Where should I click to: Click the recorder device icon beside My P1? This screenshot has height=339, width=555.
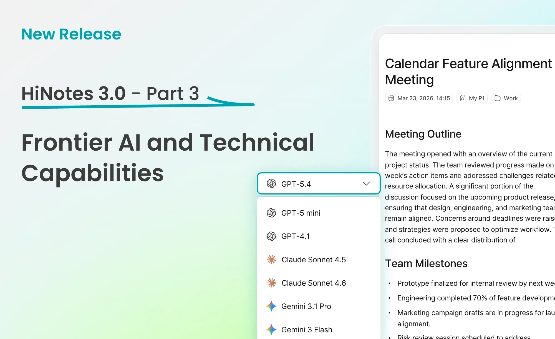[463, 98]
